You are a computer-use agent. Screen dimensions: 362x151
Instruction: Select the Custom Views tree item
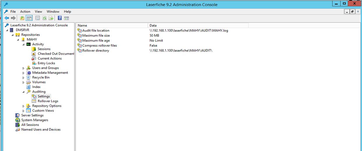pos(43,111)
